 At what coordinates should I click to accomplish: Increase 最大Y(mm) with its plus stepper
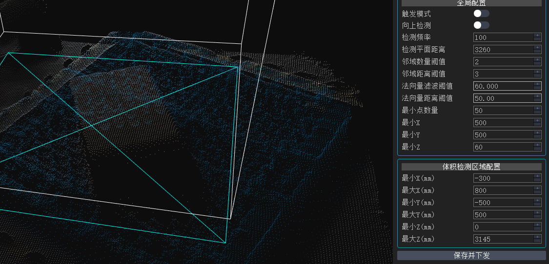537,212
